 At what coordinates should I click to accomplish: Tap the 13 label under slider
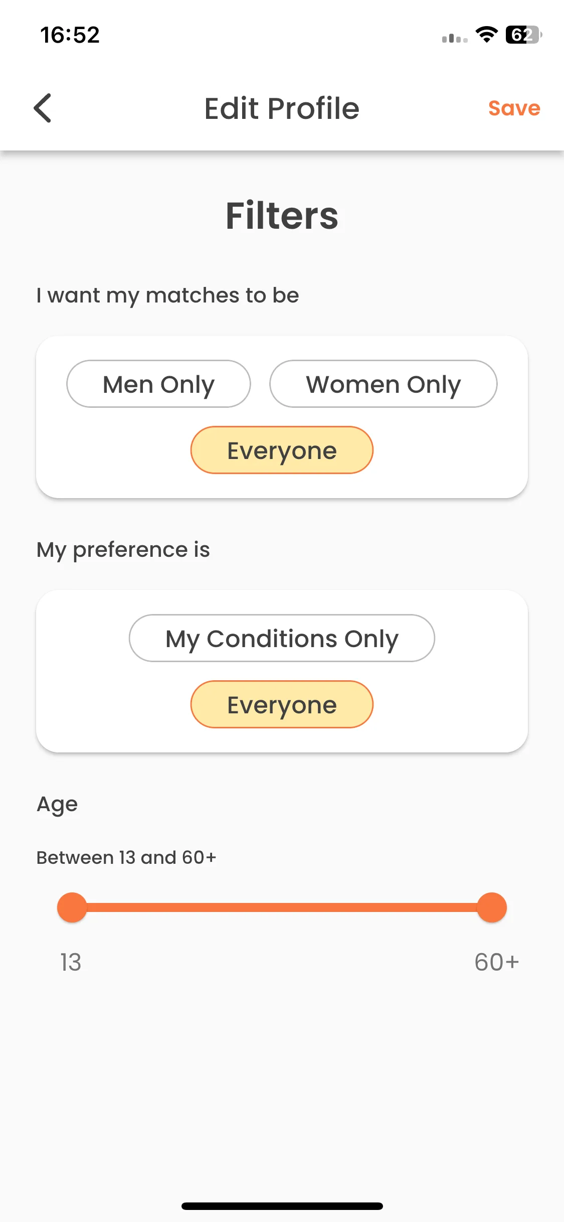(x=71, y=962)
